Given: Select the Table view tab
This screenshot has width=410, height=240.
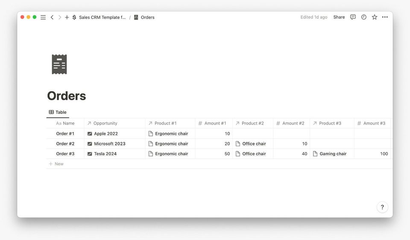Looking at the screenshot, I should [58, 112].
